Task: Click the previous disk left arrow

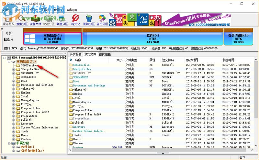Action: point(6,33)
